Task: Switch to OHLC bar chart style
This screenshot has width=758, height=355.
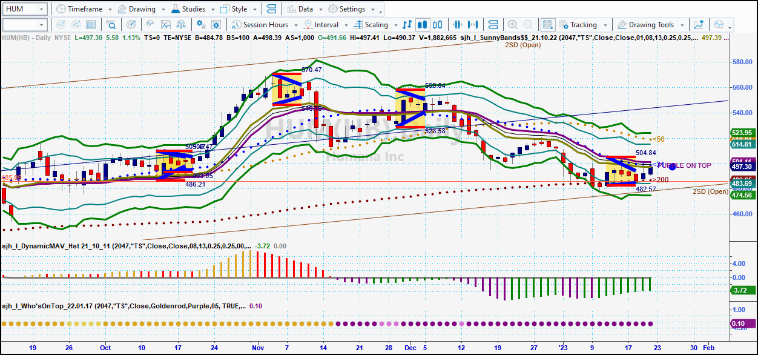Action: tap(407, 25)
